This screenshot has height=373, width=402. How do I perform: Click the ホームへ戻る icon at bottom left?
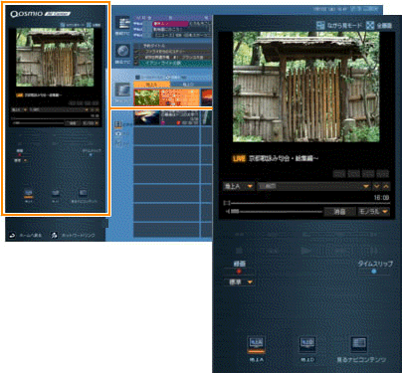coord(12,235)
